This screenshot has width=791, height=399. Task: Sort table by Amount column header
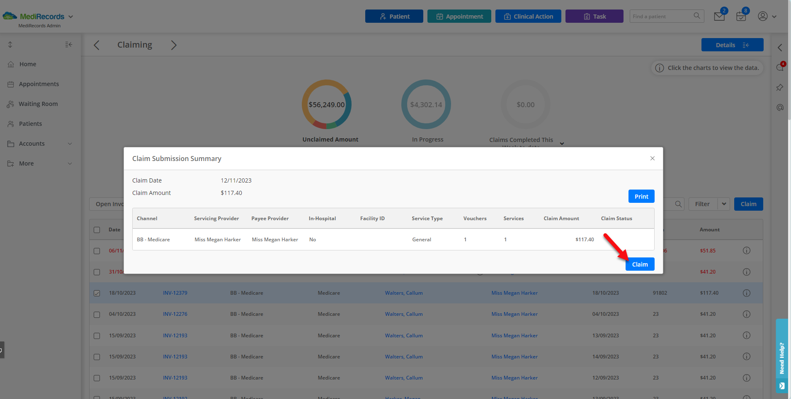tap(709, 230)
